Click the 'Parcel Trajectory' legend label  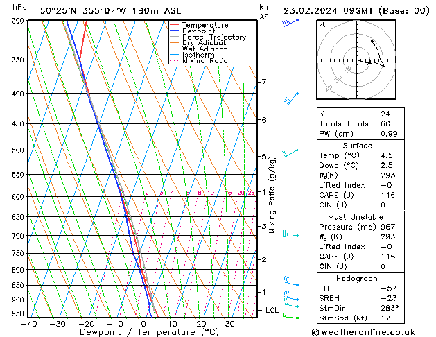click(x=214, y=37)
